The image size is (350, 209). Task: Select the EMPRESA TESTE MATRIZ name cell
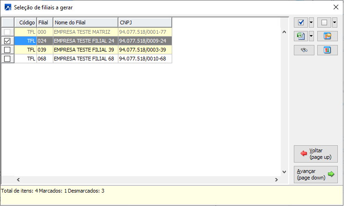pyautogui.click(x=86, y=32)
